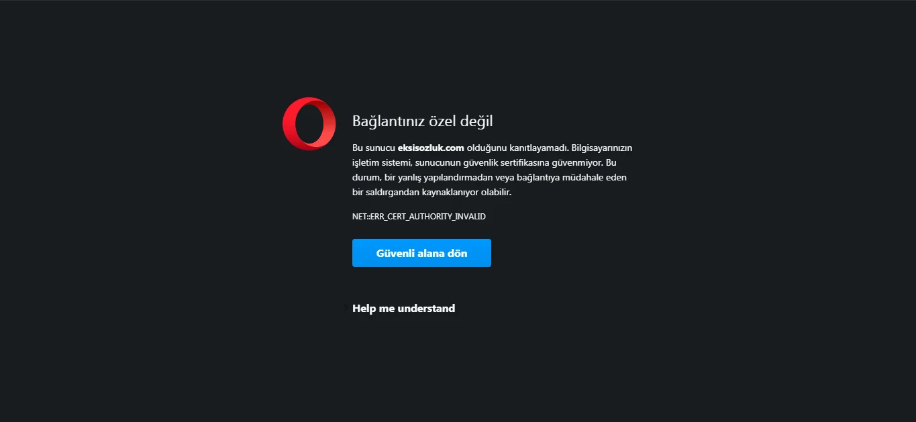Click the Güvenli alana dön button
The image size is (916, 422).
click(421, 253)
